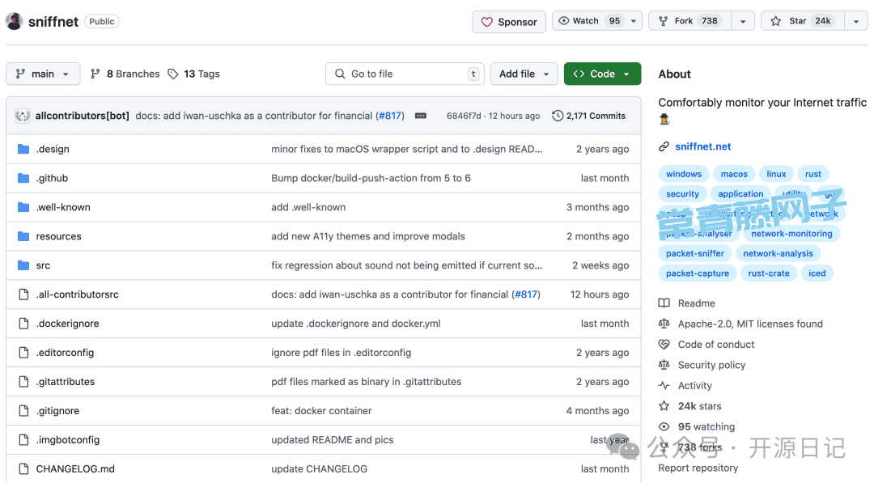Open commit 'add .well-known'

coord(308,206)
